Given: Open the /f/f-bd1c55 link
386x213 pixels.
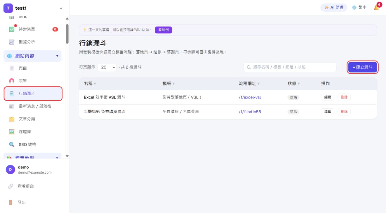Looking at the screenshot, I should tap(250, 112).
